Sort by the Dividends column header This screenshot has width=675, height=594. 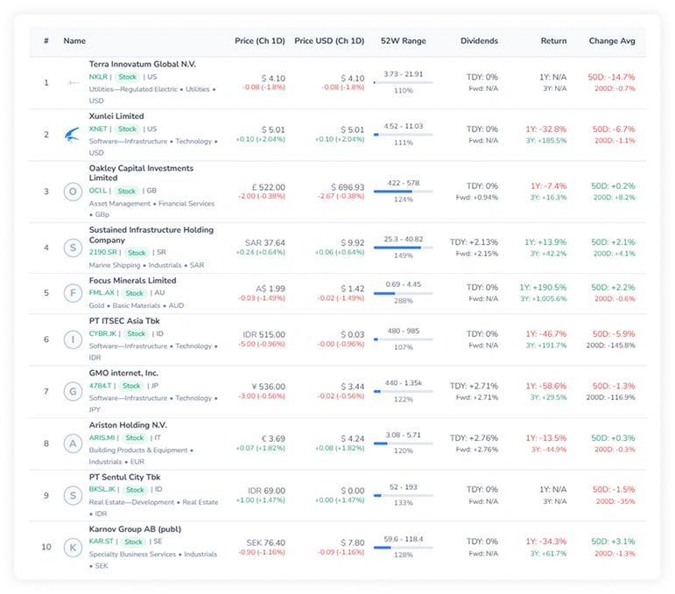[x=479, y=41]
